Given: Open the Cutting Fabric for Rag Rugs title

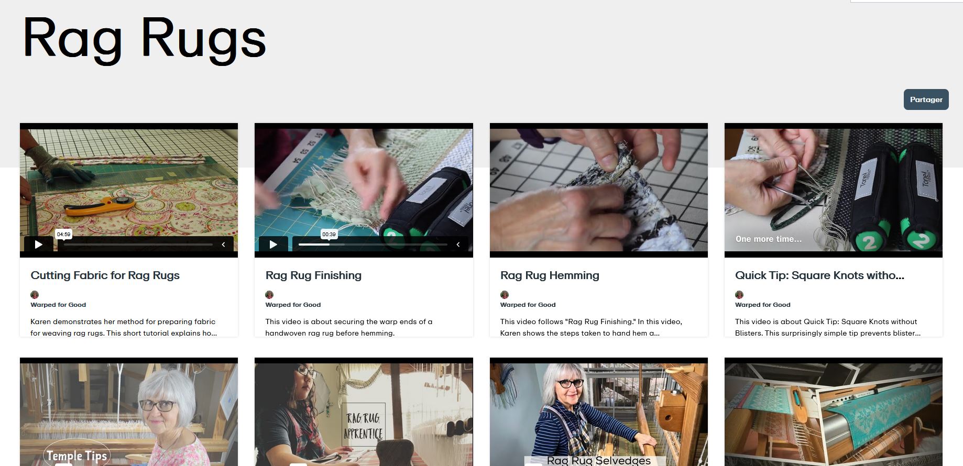Looking at the screenshot, I should point(105,275).
